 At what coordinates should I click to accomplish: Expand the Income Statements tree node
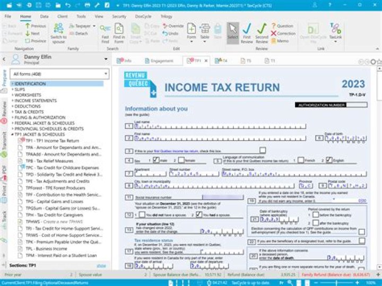12,100
